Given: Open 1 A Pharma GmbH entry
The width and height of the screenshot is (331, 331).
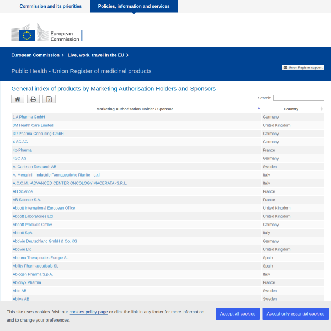Looking at the screenshot, I should pyautogui.click(x=29, y=117).
